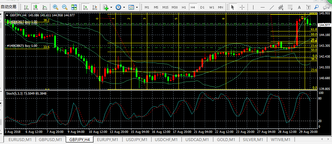This screenshot has height=144, width=332.
Task: Click the chart templates icon
Action: point(131,7)
